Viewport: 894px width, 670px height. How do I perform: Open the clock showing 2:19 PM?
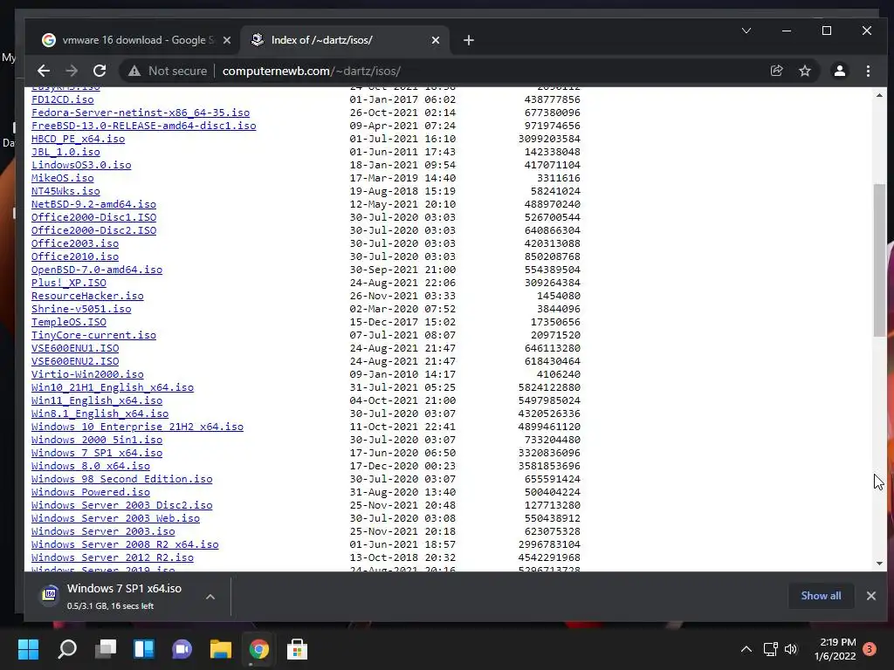click(x=835, y=649)
